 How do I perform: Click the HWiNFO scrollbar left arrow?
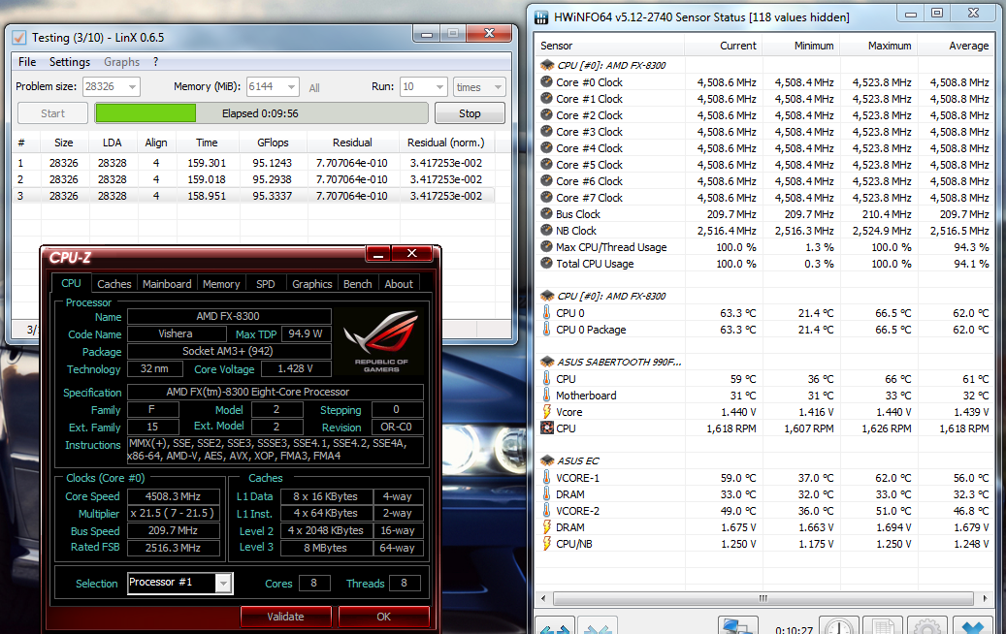tap(543, 599)
